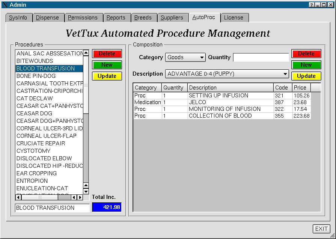Select the SETTING UP INFUSION row
This screenshot has height=239, width=336.
[222, 96]
